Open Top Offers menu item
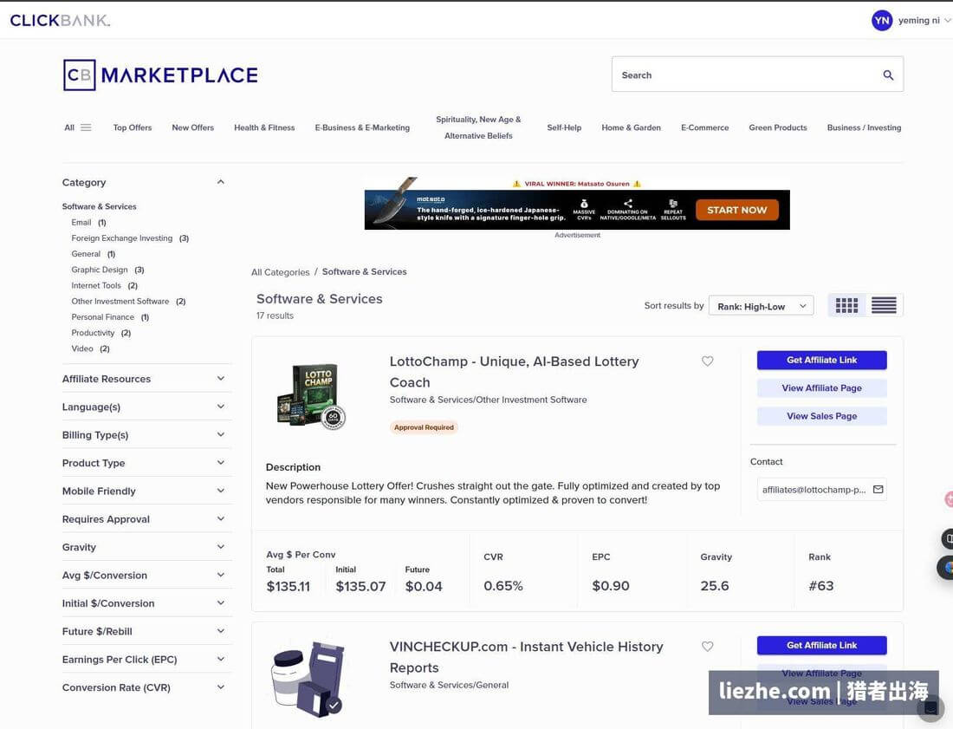Screen dimensions: 953x729 (x=133, y=127)
